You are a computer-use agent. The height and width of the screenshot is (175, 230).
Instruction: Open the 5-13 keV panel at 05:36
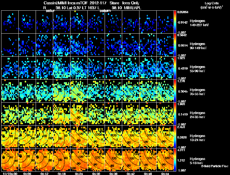click(113, 160)
